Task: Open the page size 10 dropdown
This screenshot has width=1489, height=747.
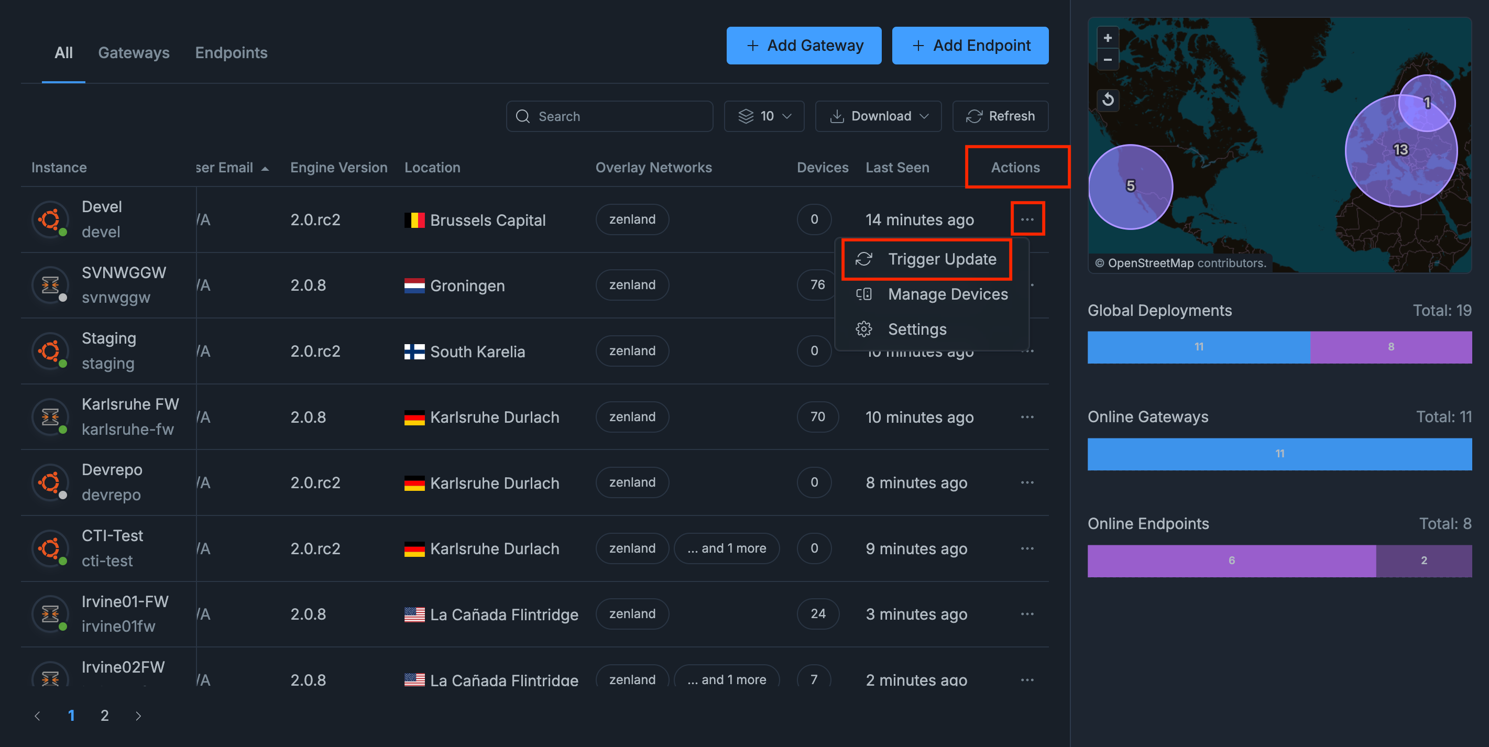Action: click(763, 116)
